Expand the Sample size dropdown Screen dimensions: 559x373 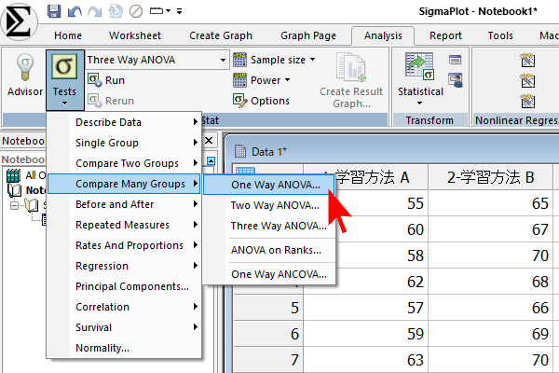(x=275, y=60)
